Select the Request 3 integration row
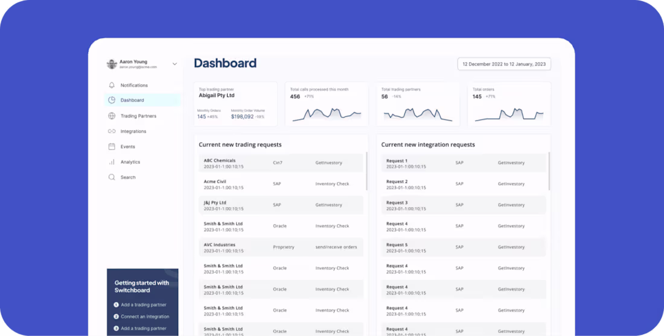664x336 pixels. (x=464, y=205)
